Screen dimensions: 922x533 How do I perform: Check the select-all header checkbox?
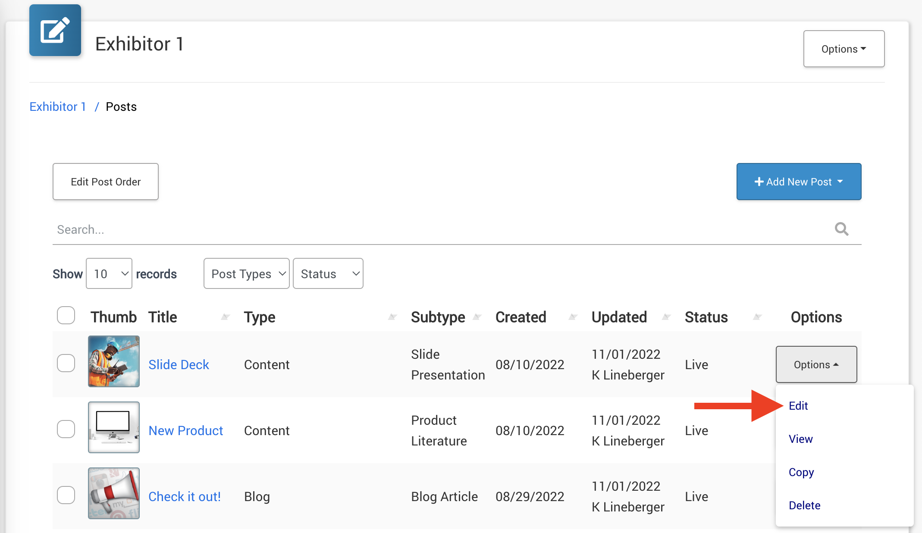tap(66, 315)
